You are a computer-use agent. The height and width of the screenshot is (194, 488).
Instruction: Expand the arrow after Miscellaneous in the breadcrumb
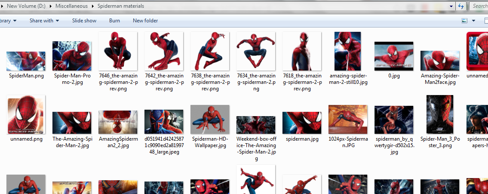pos(93,6)
